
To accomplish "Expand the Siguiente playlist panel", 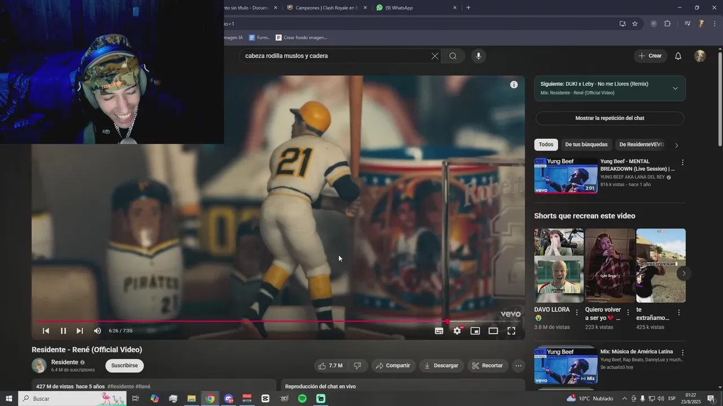I will [x=675, y=88].
